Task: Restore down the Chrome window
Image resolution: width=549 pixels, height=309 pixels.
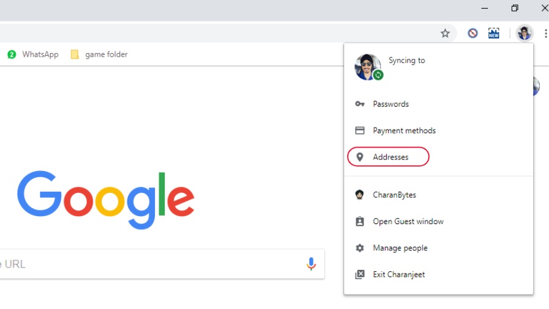Action: pyautogui.click(x=515, y=8)
